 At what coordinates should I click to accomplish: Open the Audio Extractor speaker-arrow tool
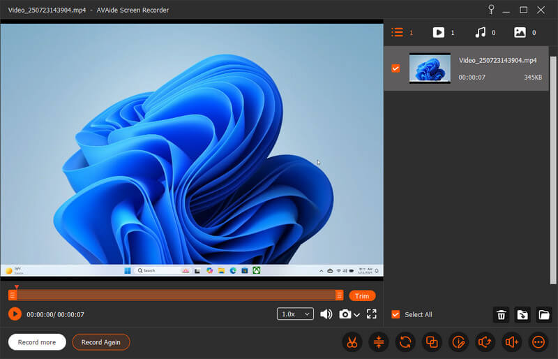point(485,342)
